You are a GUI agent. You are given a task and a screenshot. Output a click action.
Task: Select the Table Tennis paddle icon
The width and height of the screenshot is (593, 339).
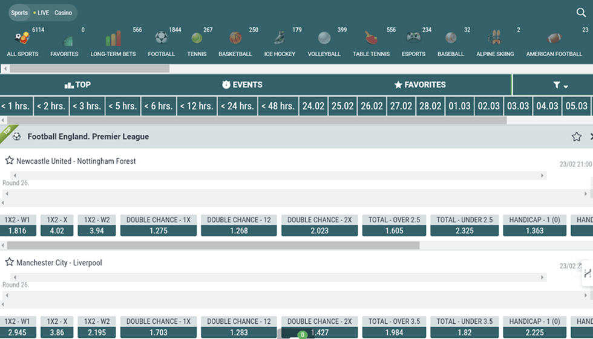(371, 37)
